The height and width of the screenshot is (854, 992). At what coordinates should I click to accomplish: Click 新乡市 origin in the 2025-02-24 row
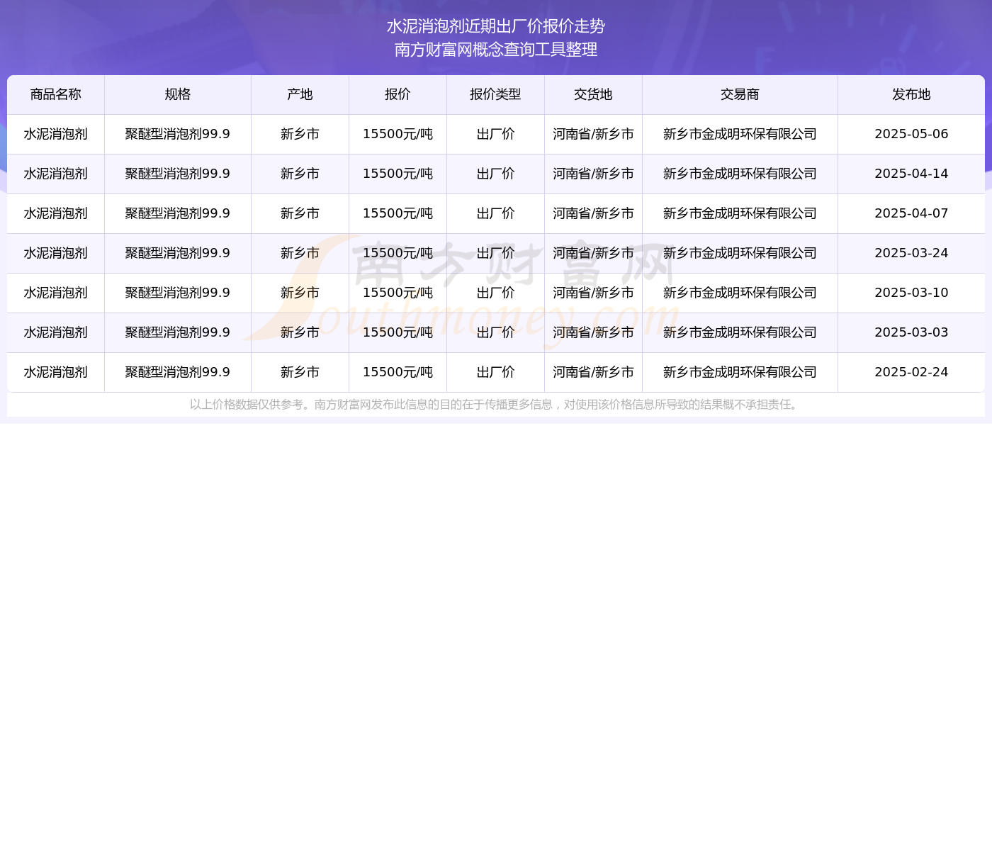point(300,372)
